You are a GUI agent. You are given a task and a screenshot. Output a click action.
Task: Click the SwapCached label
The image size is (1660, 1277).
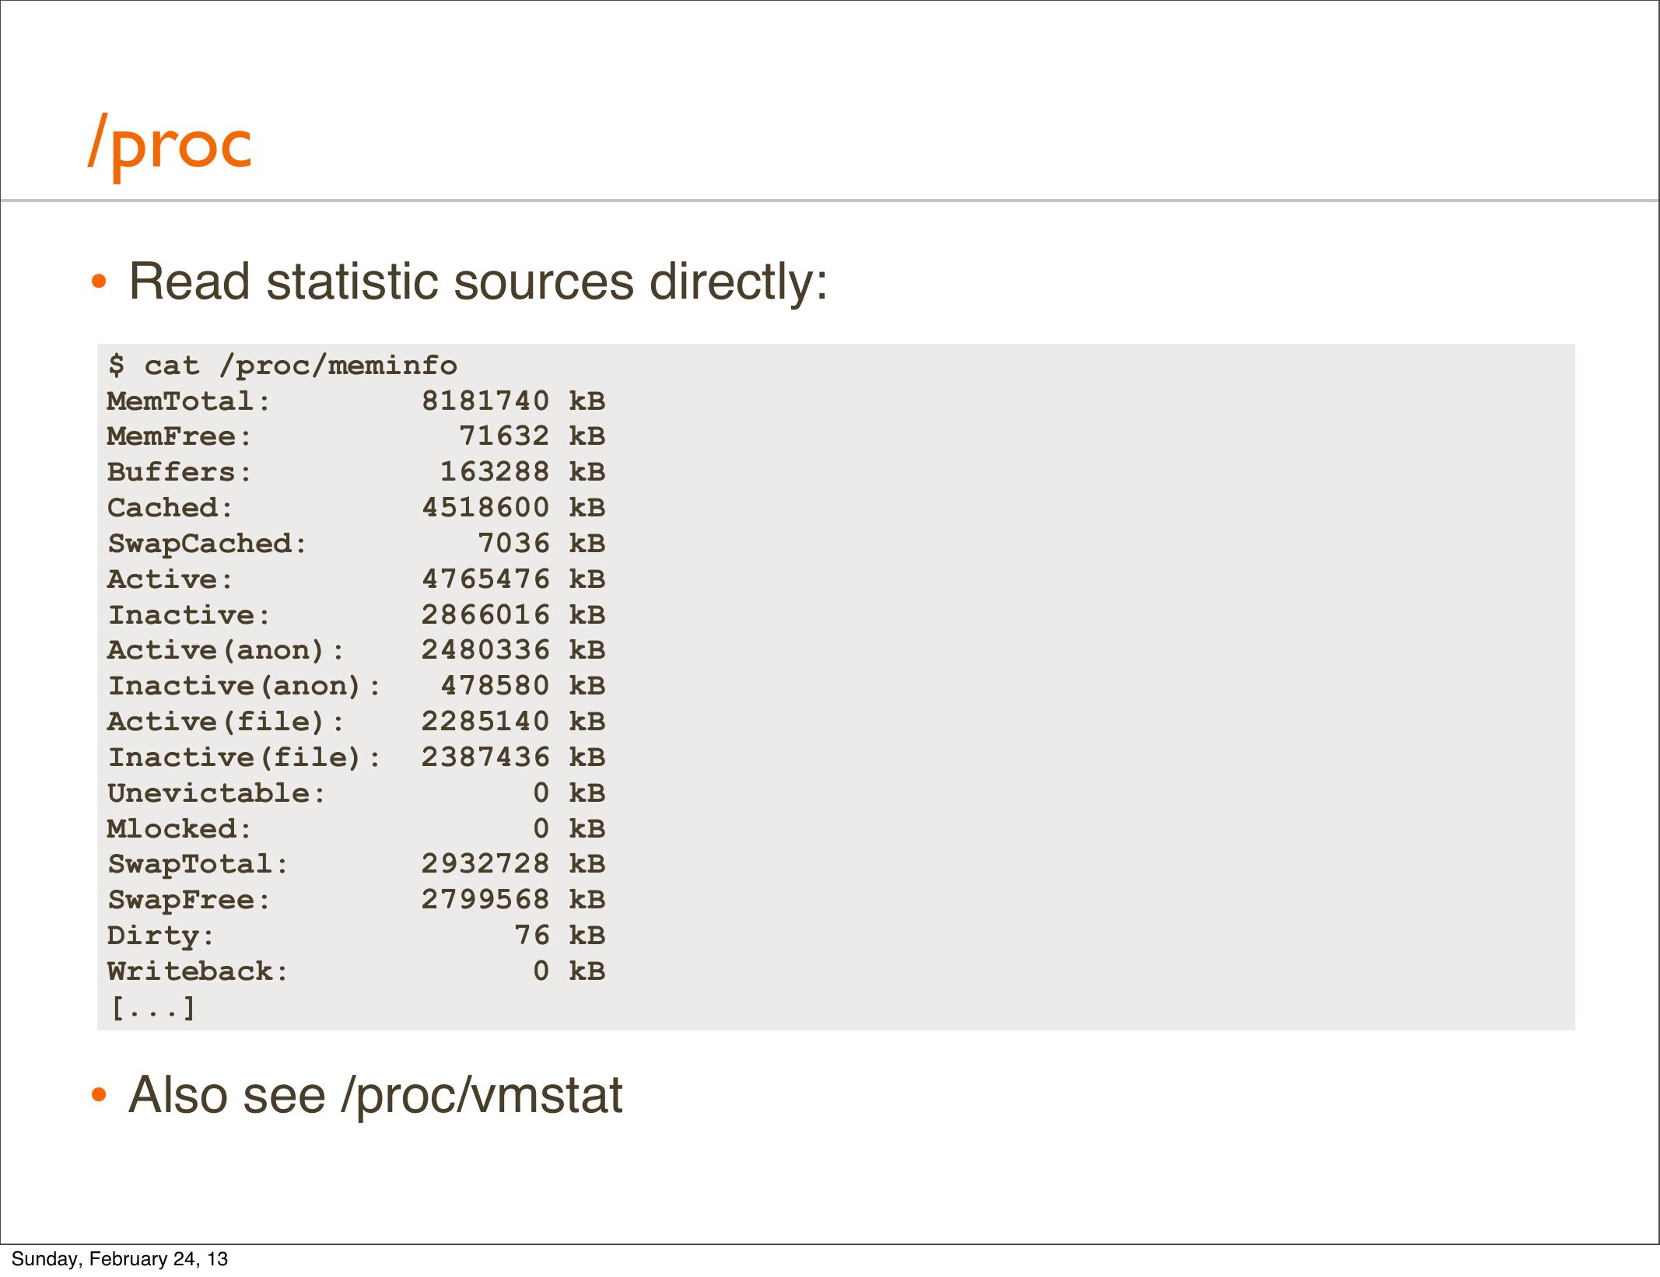[x=207, y=544]
